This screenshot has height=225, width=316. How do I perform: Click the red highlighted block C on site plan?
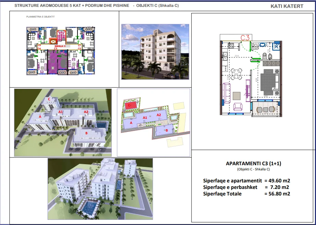click(130, 106)
